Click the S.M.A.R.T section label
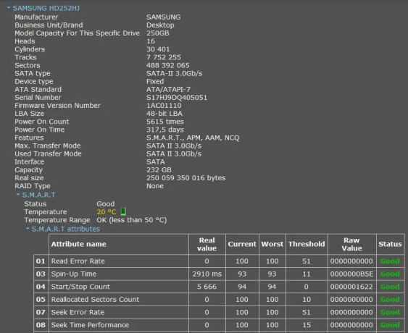This screenshot has width=408, height=333. pyautogui.click(x=38, y=195)
